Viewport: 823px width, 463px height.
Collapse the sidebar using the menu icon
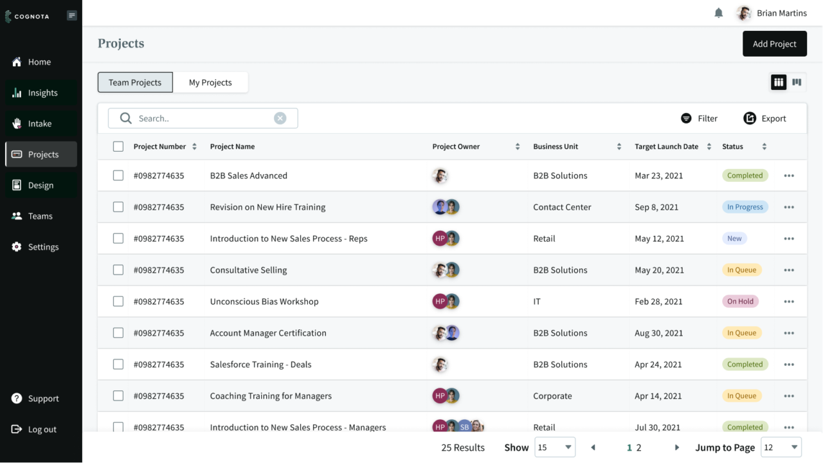pyautogui.click(x=71, y=15)
